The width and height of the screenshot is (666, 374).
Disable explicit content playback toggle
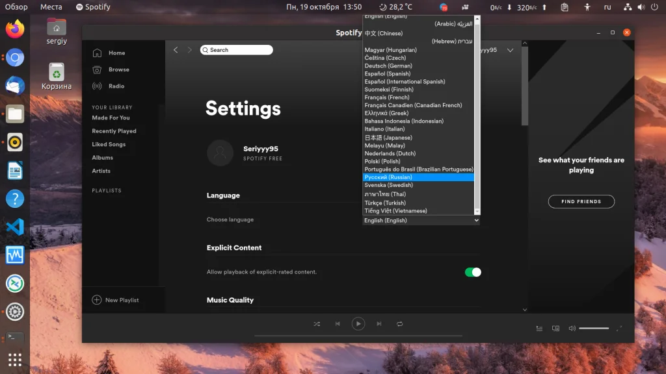point(473,272)
